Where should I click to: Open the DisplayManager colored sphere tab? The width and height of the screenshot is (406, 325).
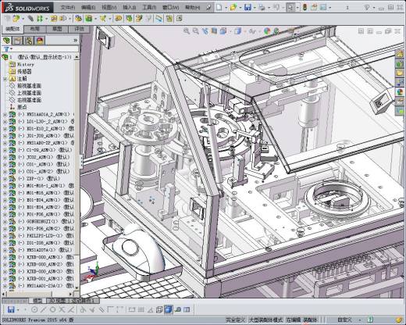point(40,41)
